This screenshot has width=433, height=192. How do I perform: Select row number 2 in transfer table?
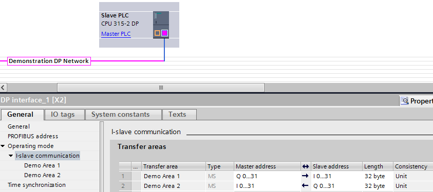125,186
